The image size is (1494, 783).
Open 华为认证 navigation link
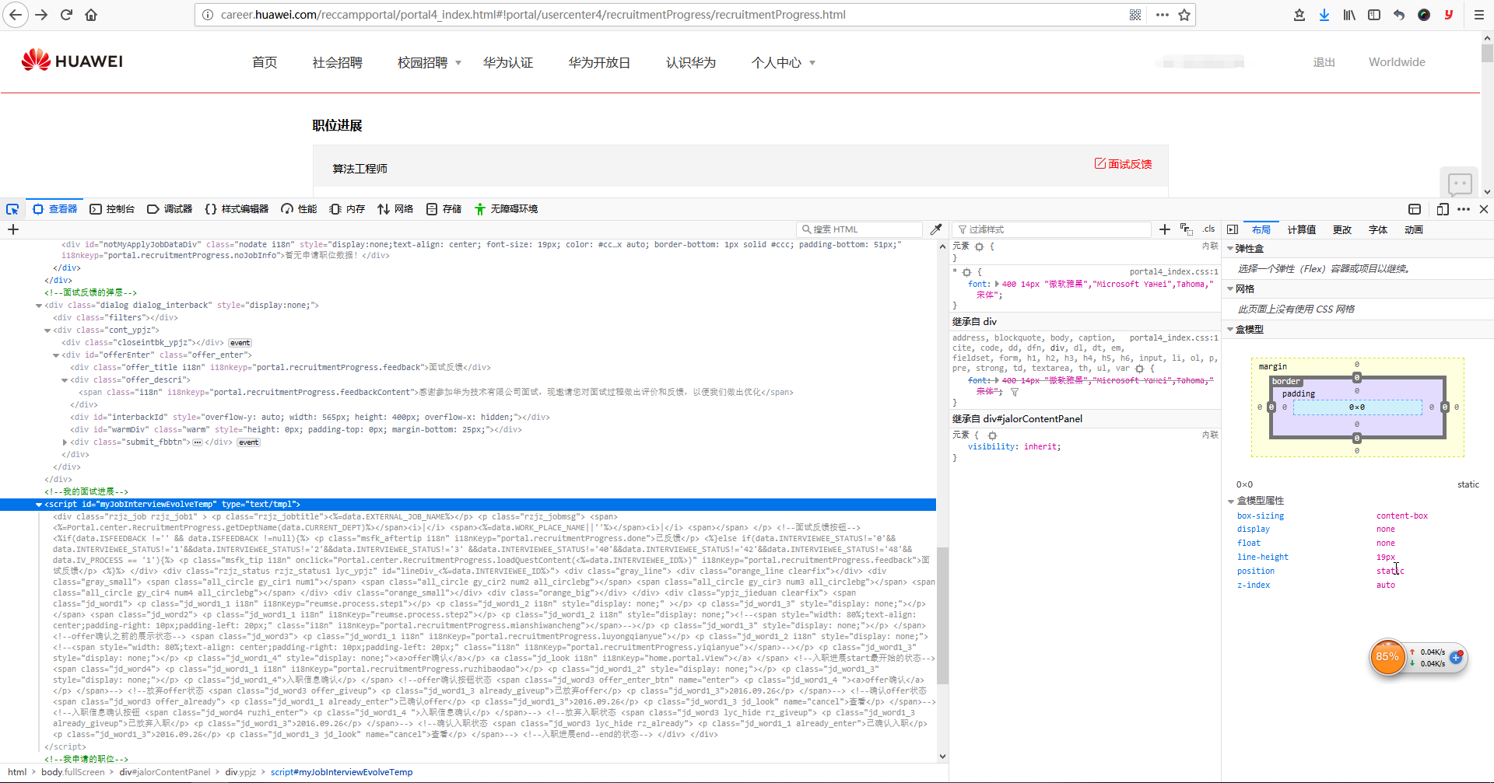click(x=508, y=63)
